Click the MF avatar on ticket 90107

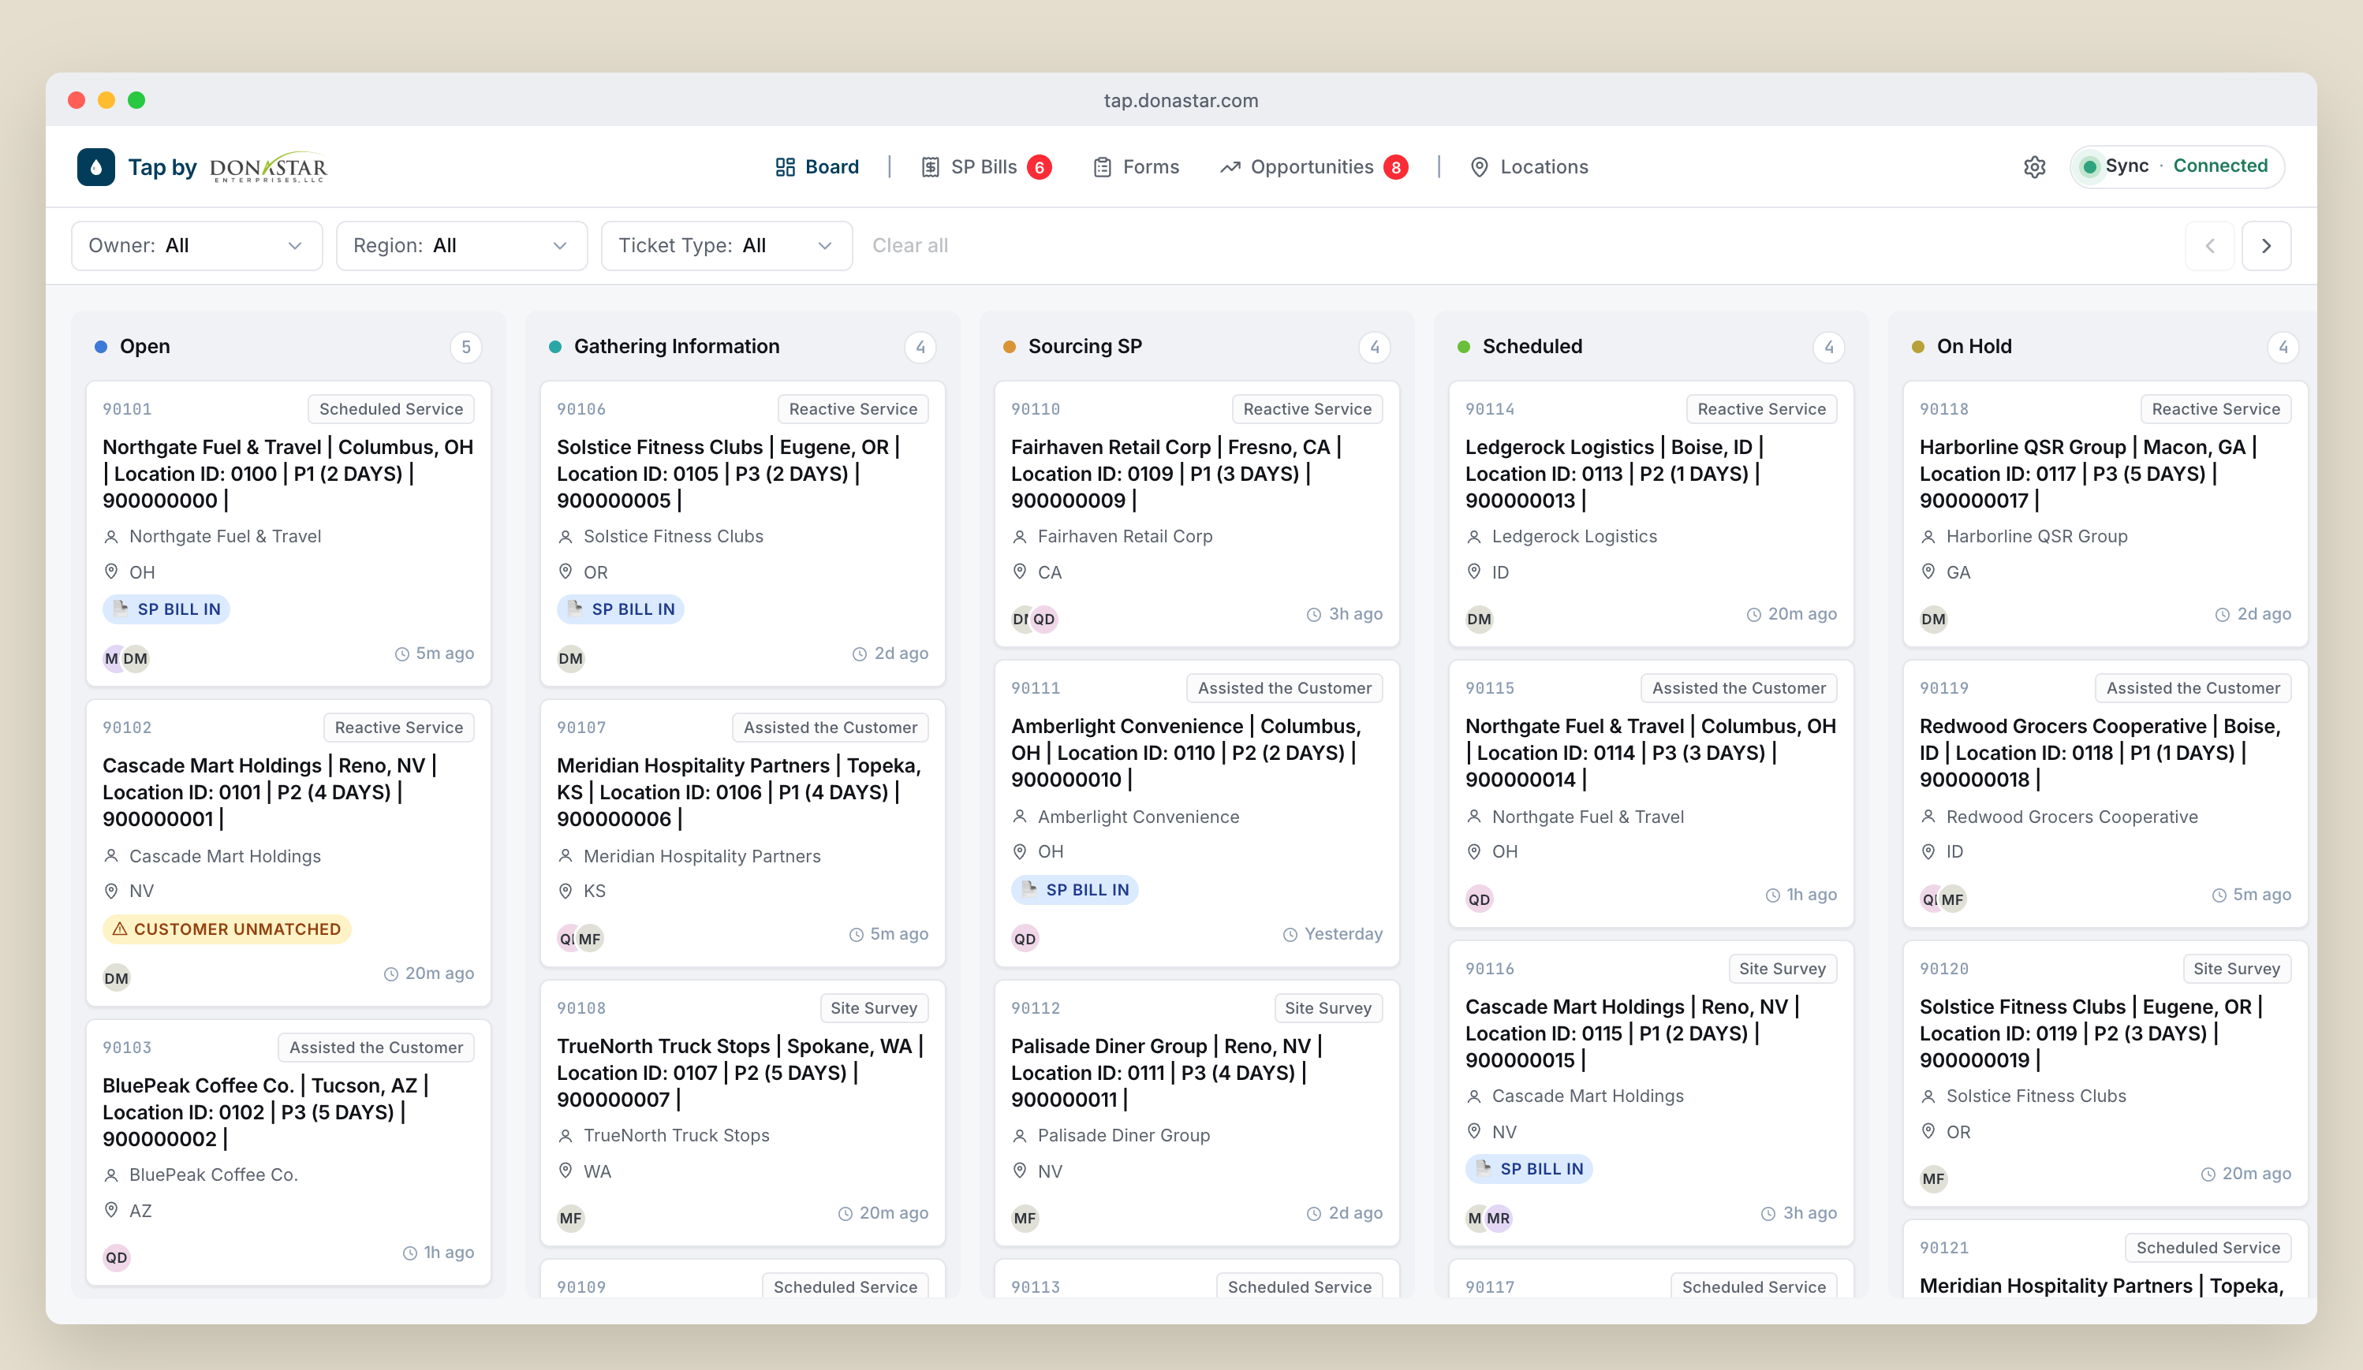coord(590,938)
